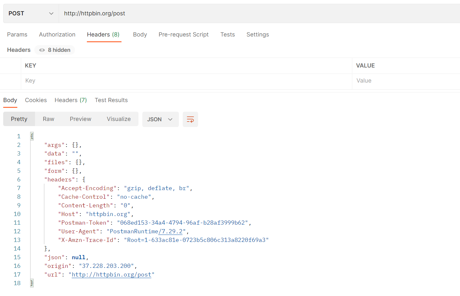
Task: Click the header Key input field
Action: click(187, 81)
